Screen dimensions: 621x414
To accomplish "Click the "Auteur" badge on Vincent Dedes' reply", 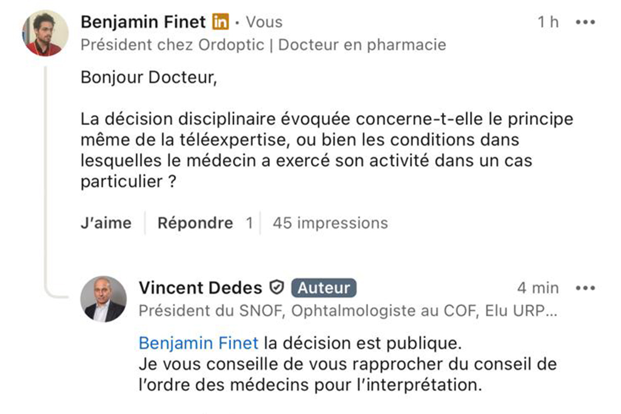I will (324, 288).
